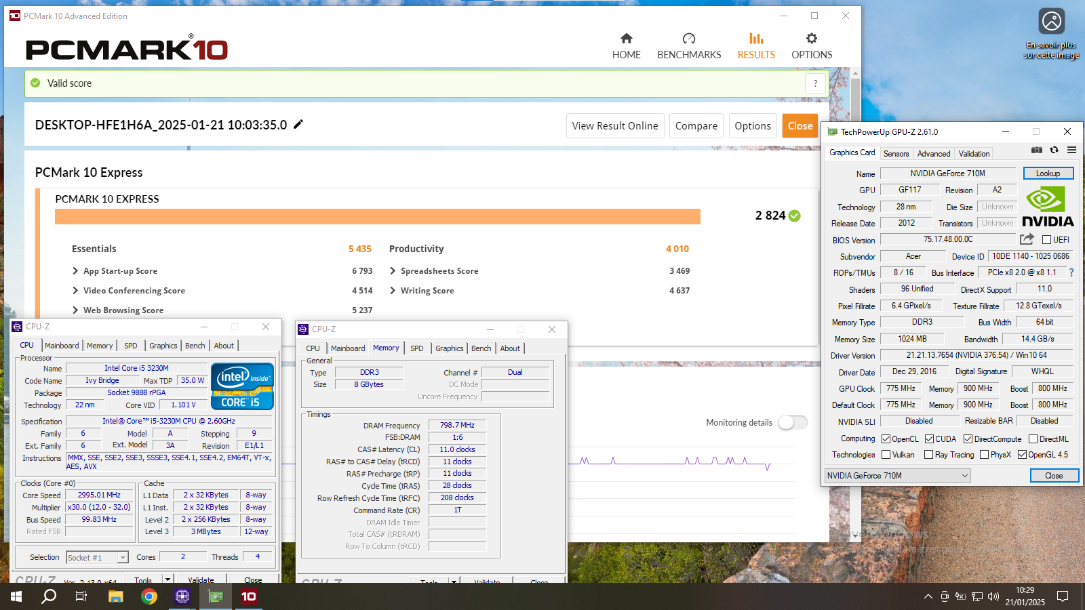The height and width of the screenshot is (610, 1085).
Task: Open Bench tab in left CPU-Z window
Action: [x=195, y=346]
